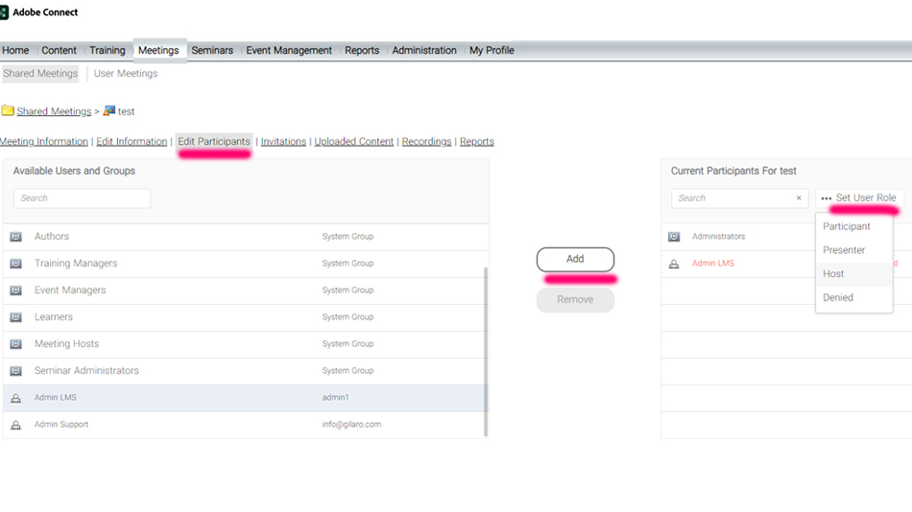Click the admin1 login cell
Viewport: 912px width, 512px height.
point(336,398)
